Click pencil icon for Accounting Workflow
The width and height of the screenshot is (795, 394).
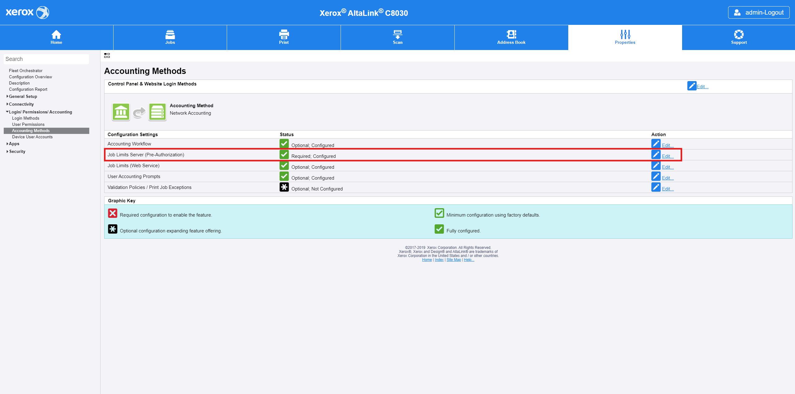tap(656, 144)
